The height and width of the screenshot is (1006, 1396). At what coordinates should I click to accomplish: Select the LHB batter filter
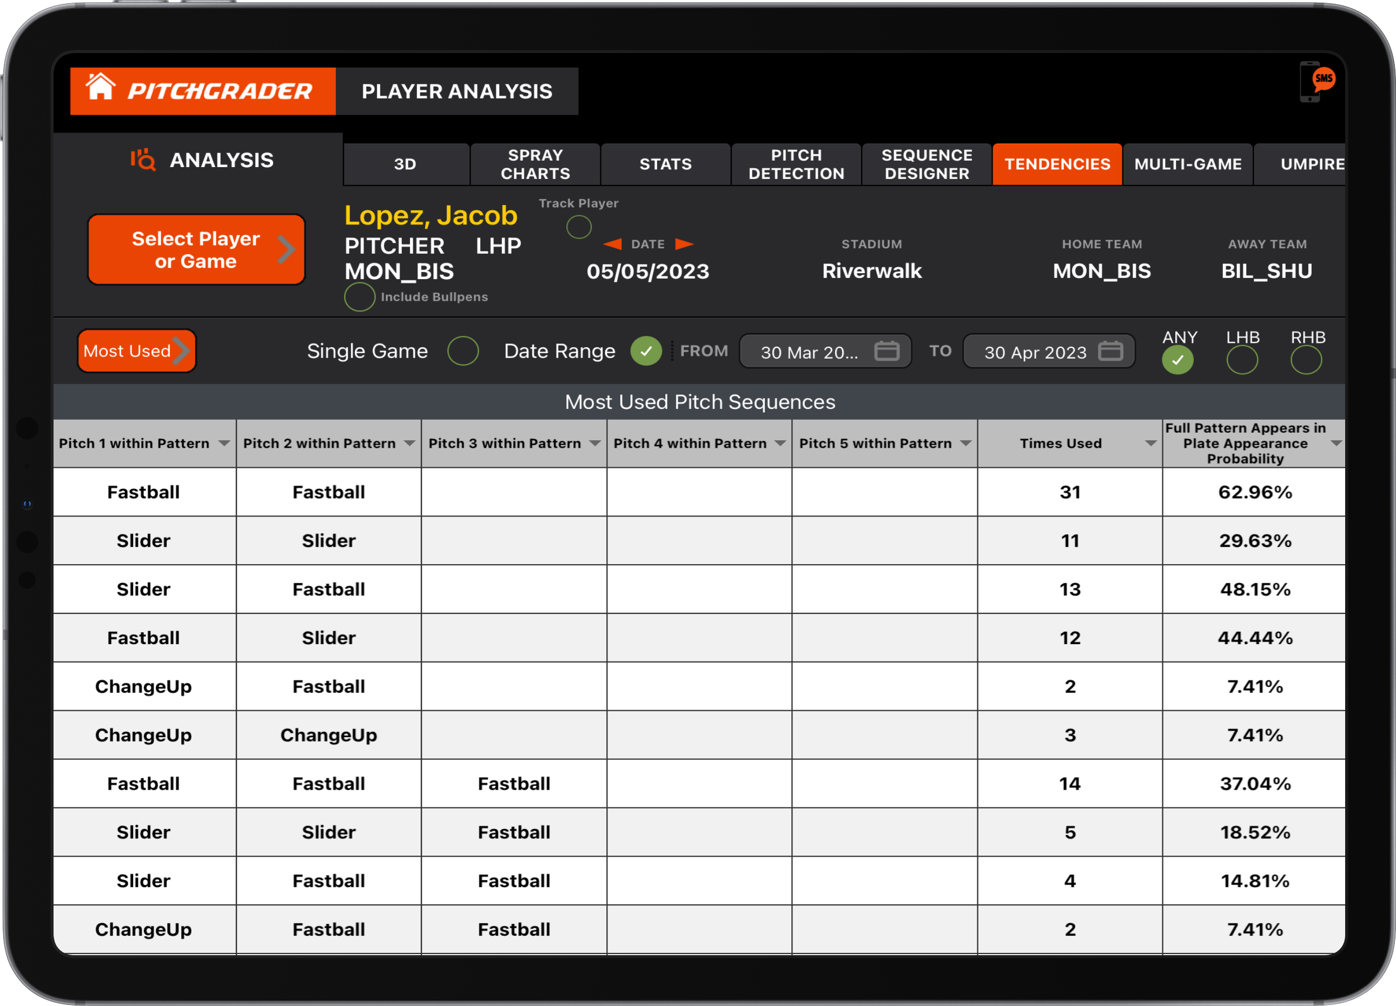click(x=1242, y=360)
